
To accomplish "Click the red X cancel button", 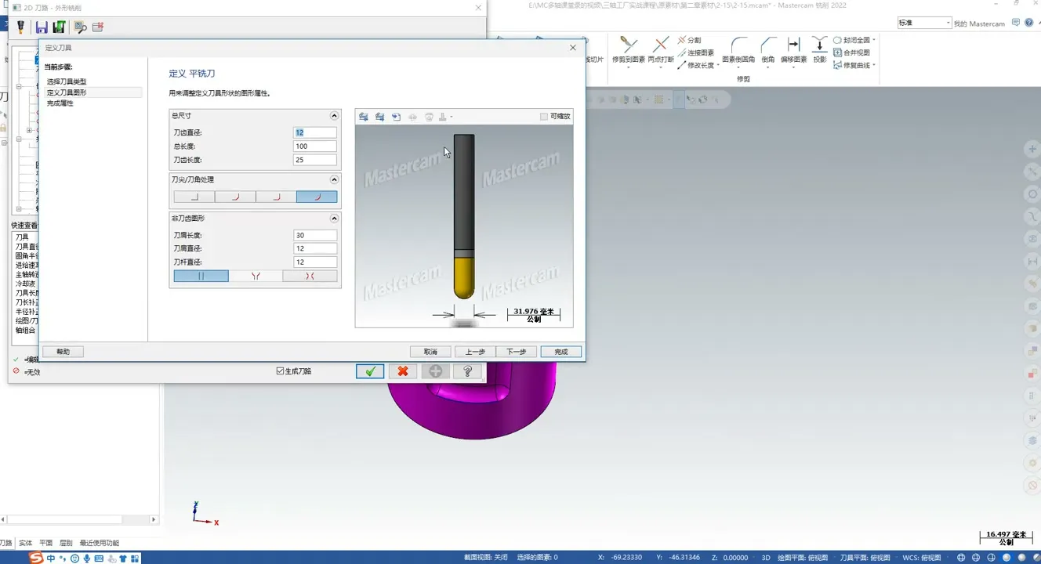I will click(x=403, y=371).
